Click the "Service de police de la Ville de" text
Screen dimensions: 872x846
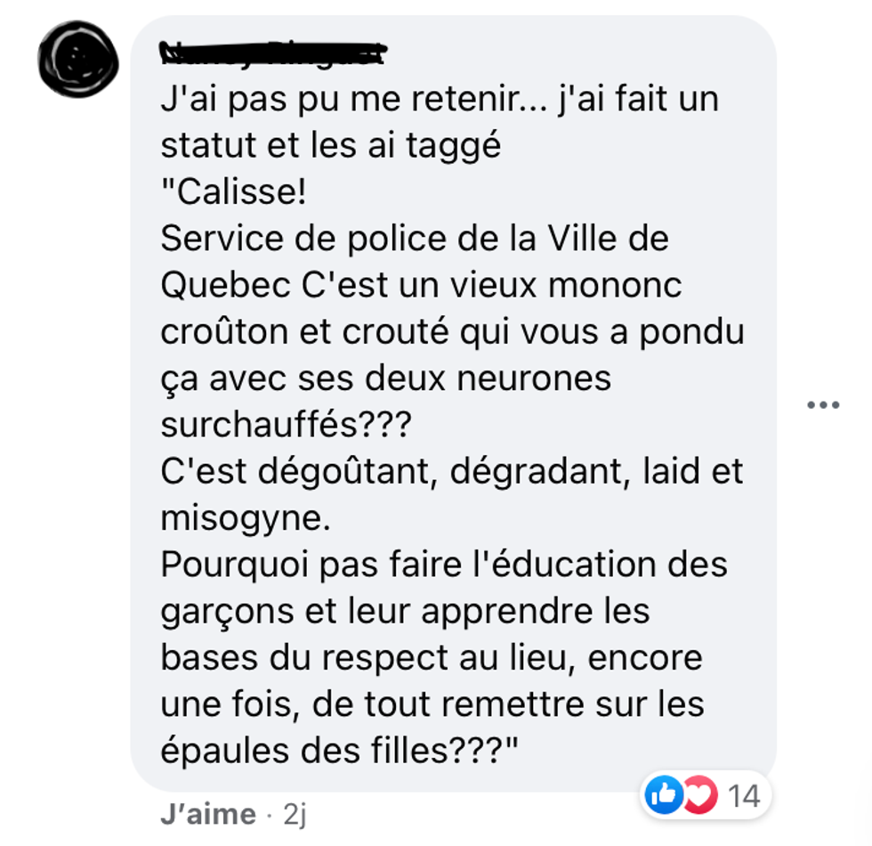[415, 239]
